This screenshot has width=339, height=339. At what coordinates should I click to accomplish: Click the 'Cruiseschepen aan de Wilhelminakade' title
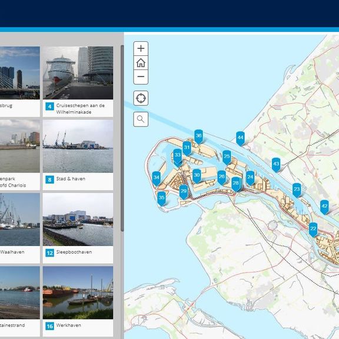tap(81, 109)
